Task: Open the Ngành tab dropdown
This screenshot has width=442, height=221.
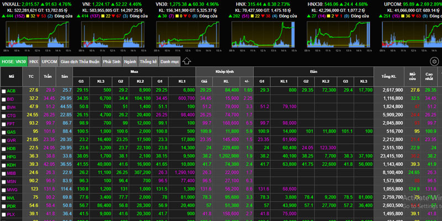Action: (130, 61)
